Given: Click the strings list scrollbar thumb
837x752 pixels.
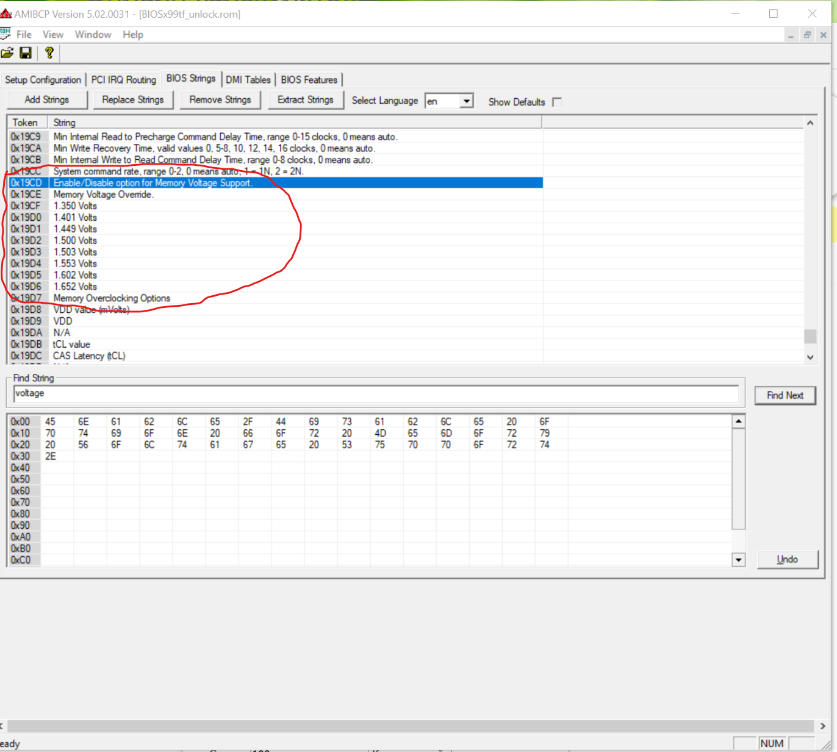Looking at the screenshot, I should (x=810, y=336).
